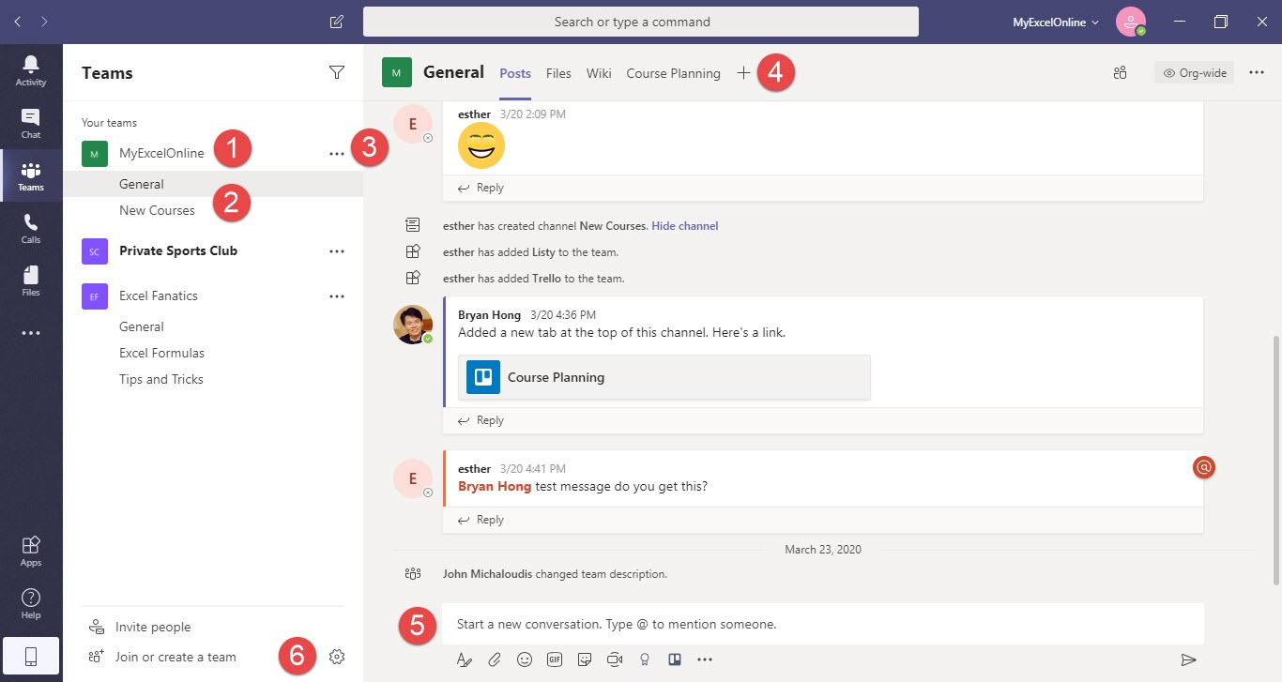The image size is (1282, 682).
Task: Click the "March 23, 2020" date divider text
Action: (823, 549)
